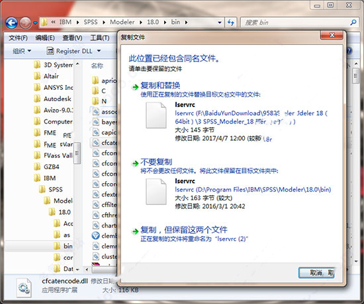Choose 复制，但保留这两个文件 option

[184, 230]
